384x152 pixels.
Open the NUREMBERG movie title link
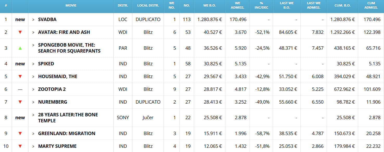click(53, 102)
